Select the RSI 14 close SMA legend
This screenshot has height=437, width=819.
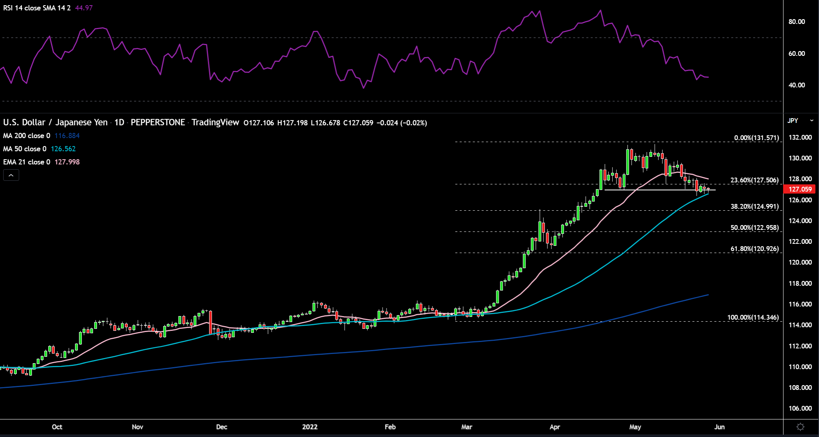tap(37, 8)
